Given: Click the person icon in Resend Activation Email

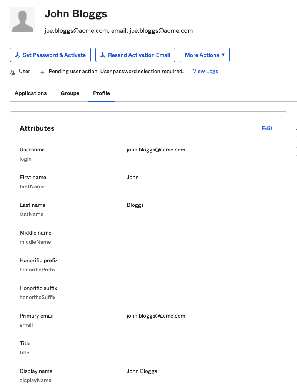Looking at the screenshot, I should [103, 55].
